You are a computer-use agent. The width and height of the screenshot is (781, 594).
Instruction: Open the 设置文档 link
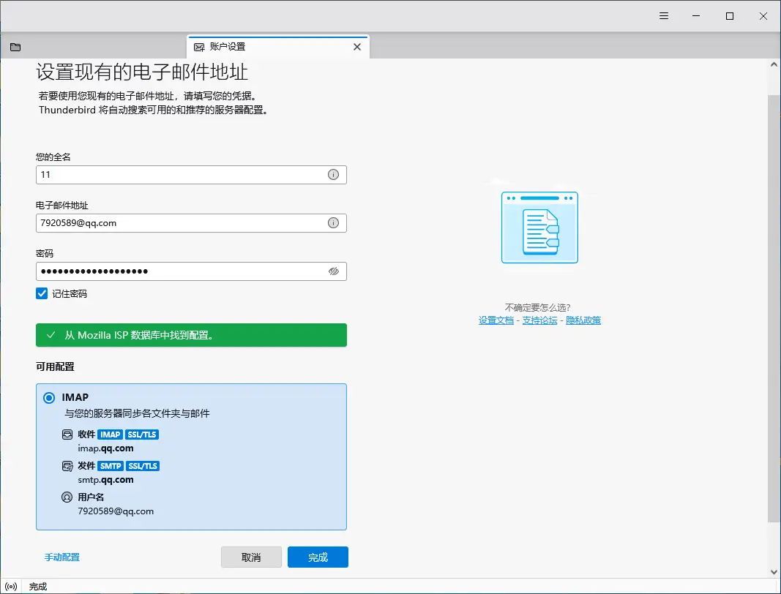point(496,320)
